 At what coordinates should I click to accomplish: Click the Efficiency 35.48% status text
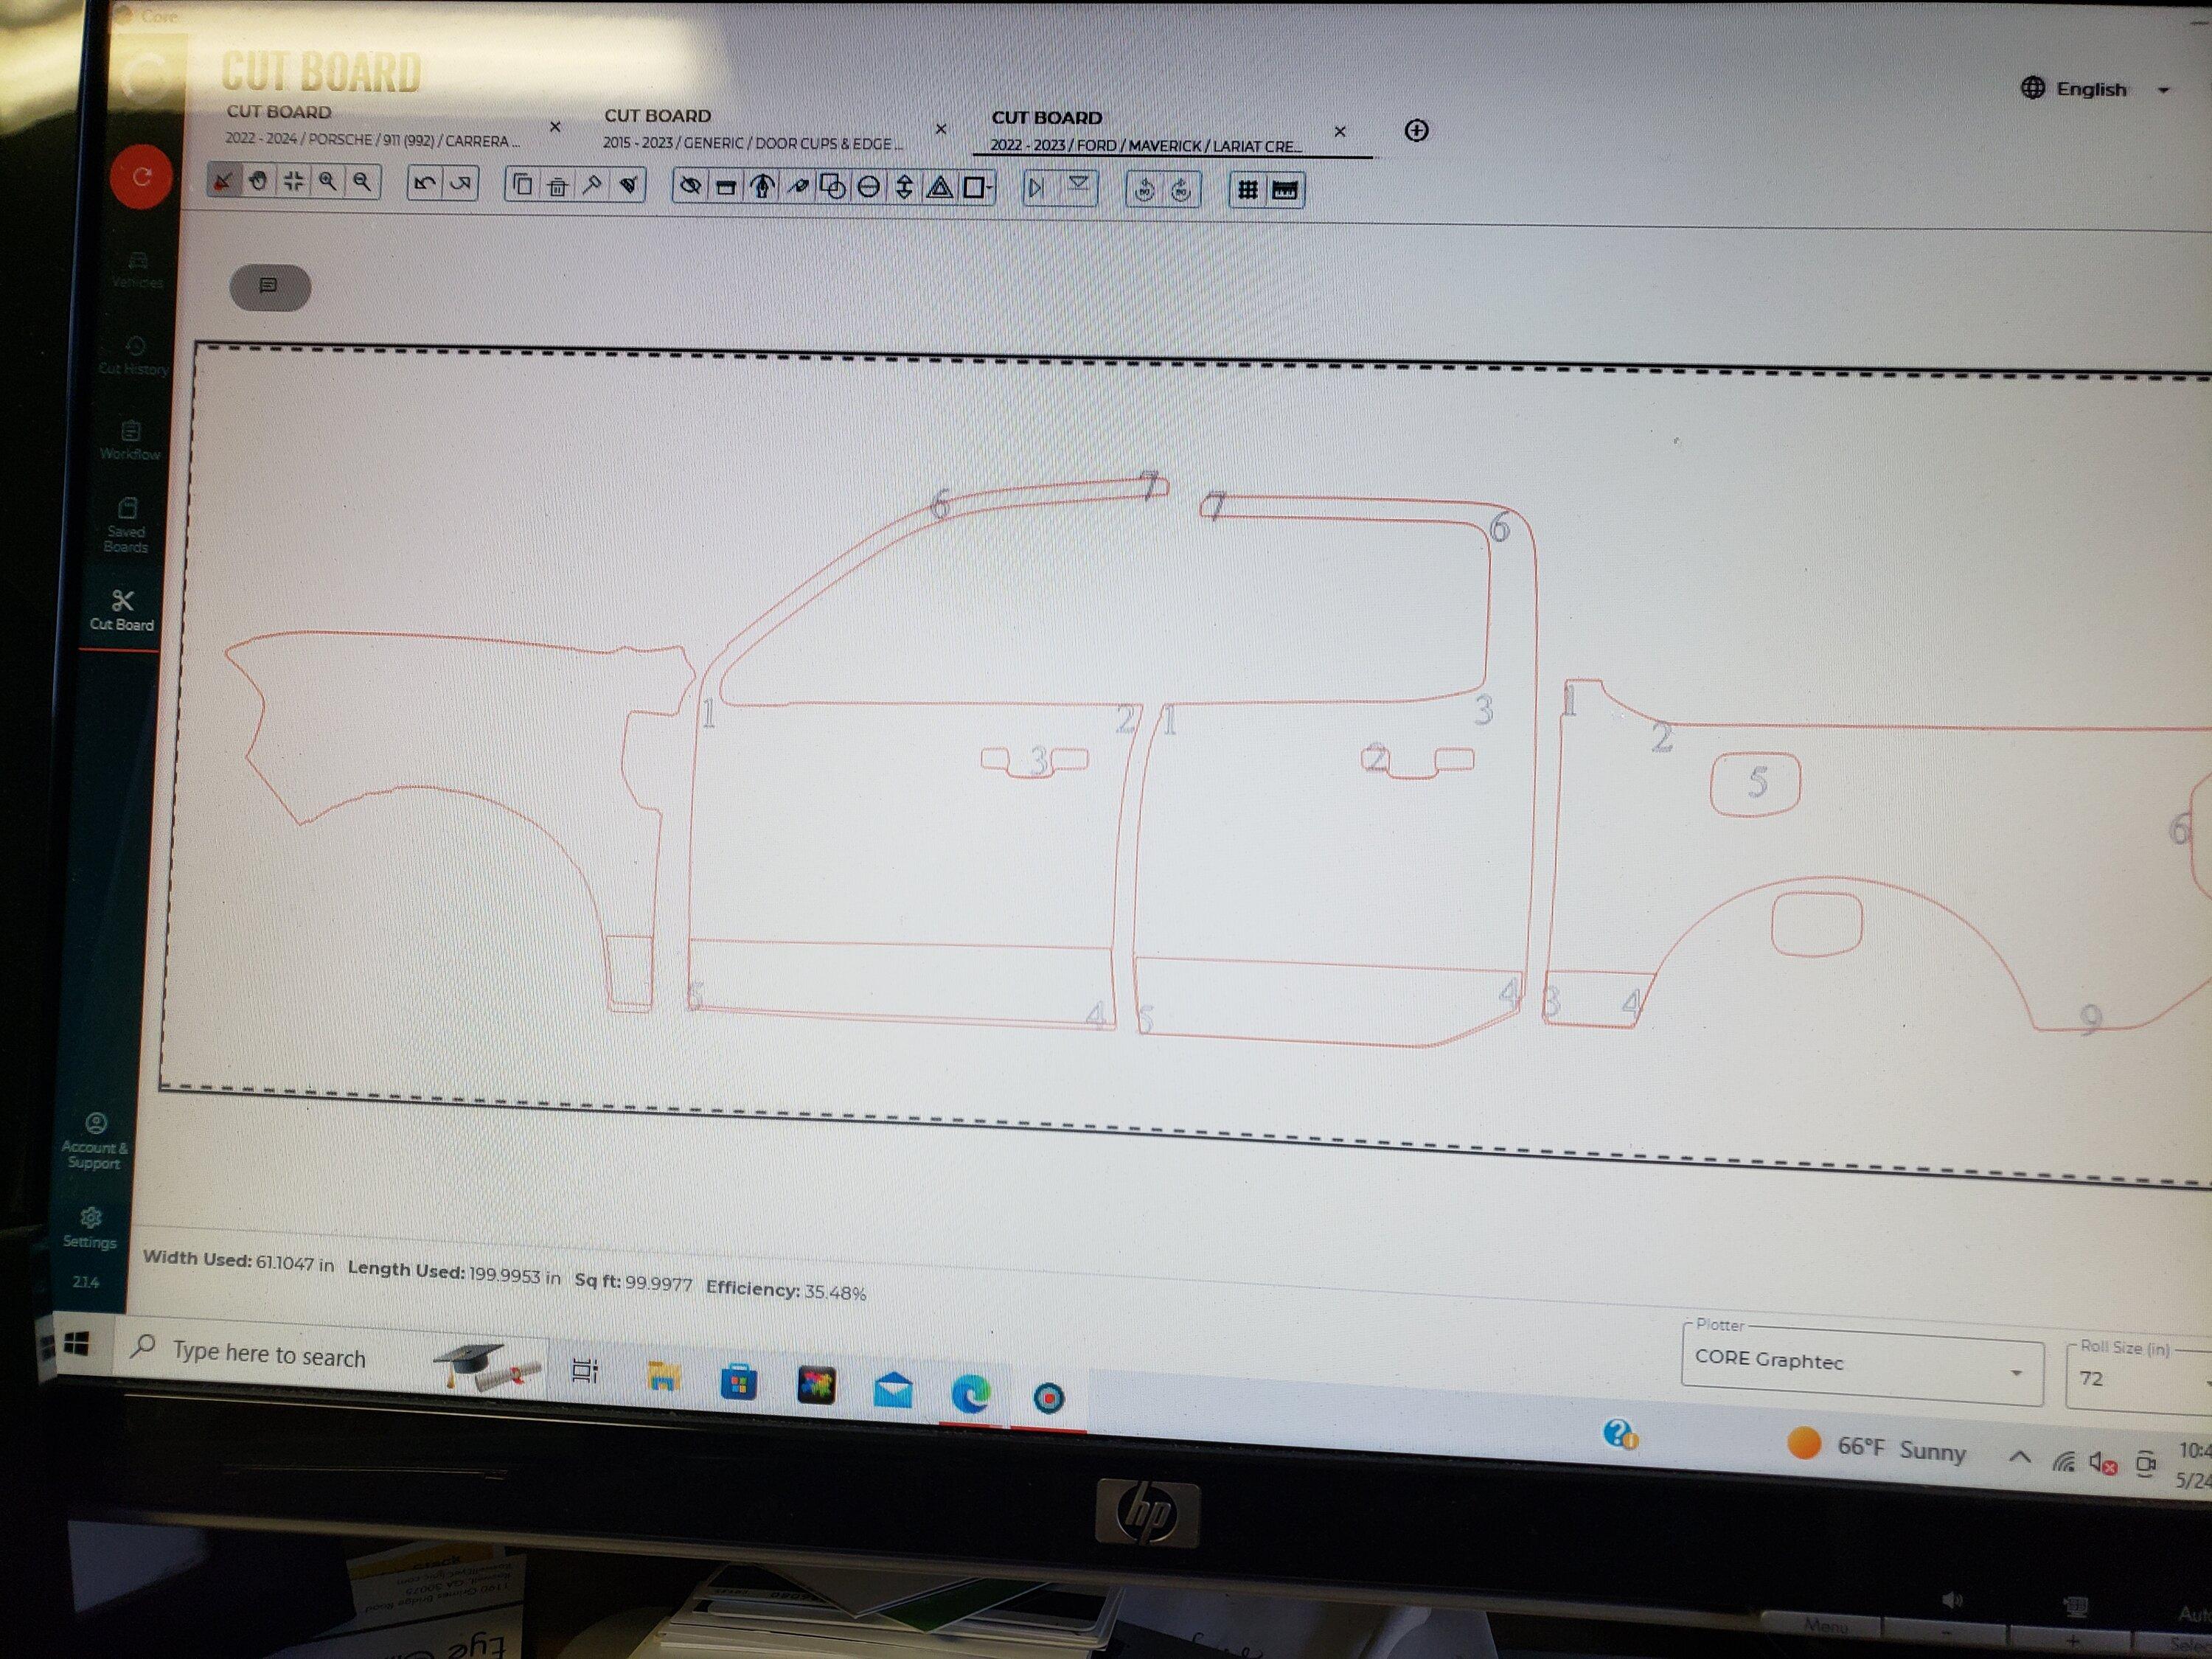pyautogui.click(x=786, y=1290)
